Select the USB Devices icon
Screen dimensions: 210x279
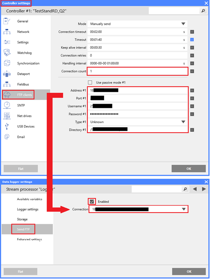(x=7, y=126)
